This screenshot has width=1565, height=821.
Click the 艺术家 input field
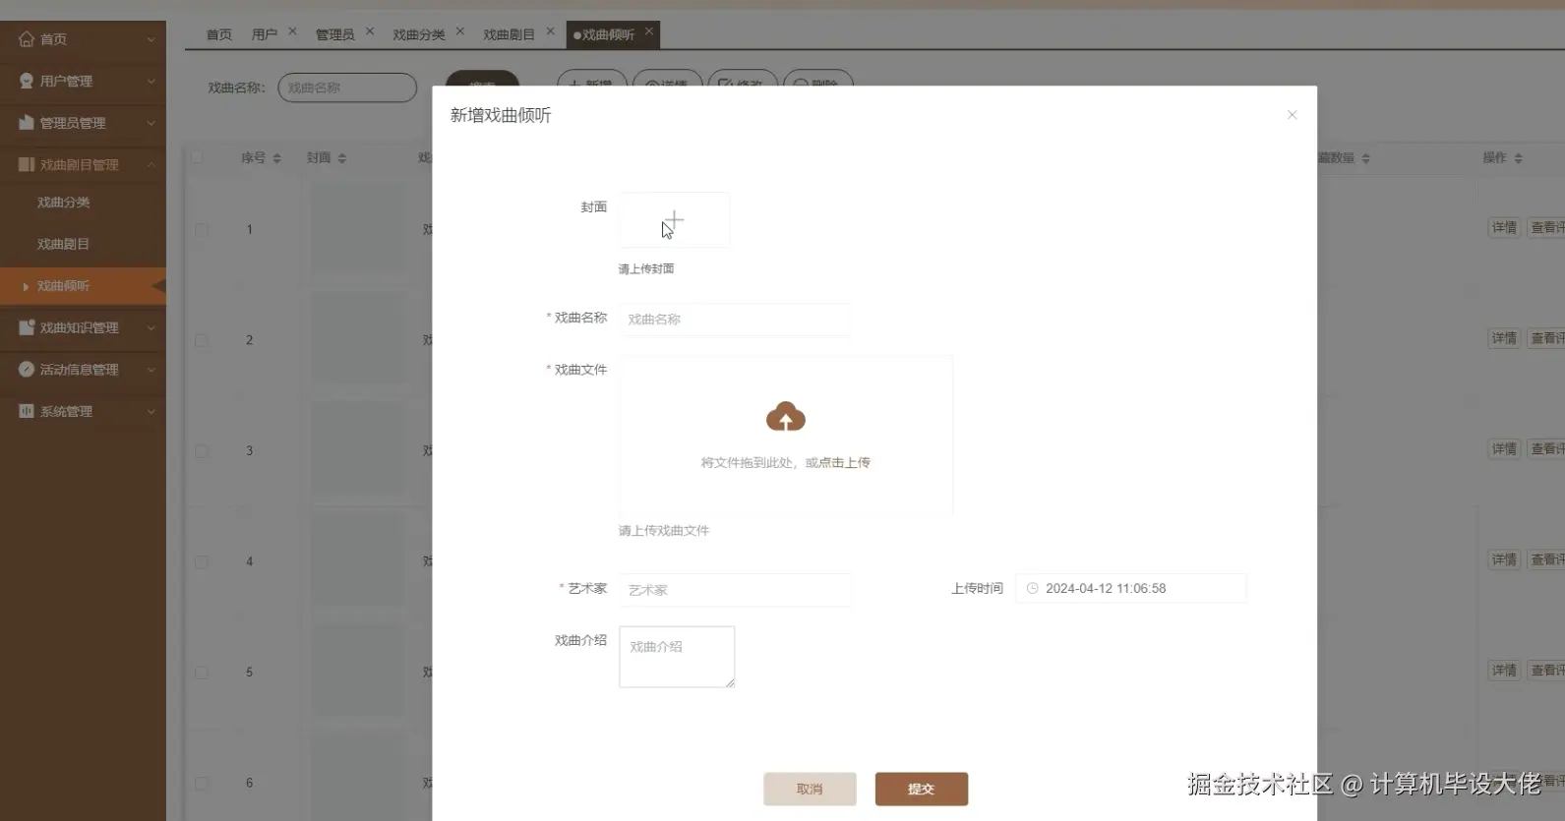click(x=735, y=590)
